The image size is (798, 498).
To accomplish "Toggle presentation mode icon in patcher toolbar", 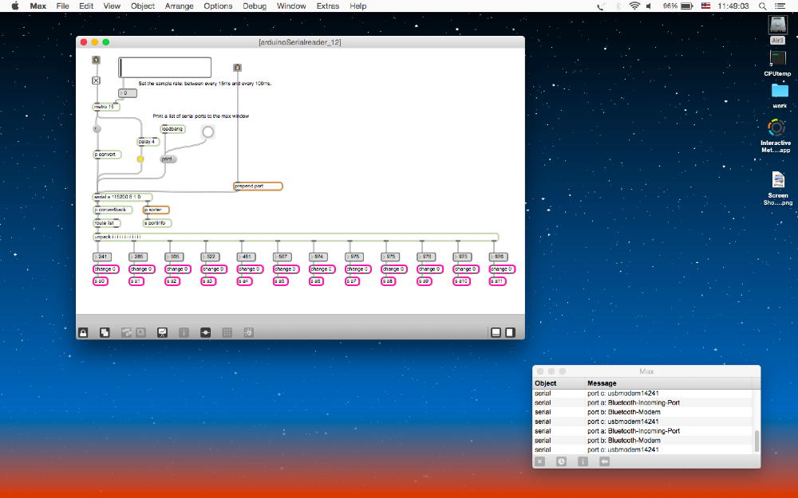I will (x=162, y=332).
